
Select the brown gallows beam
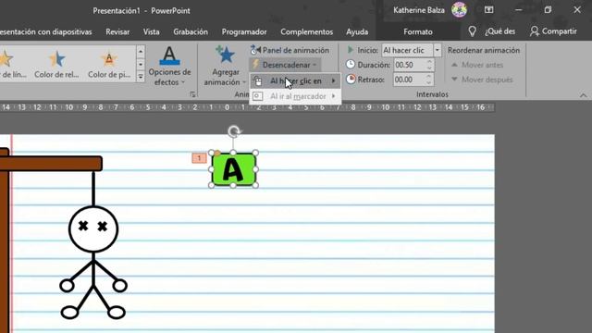(51, 164)
